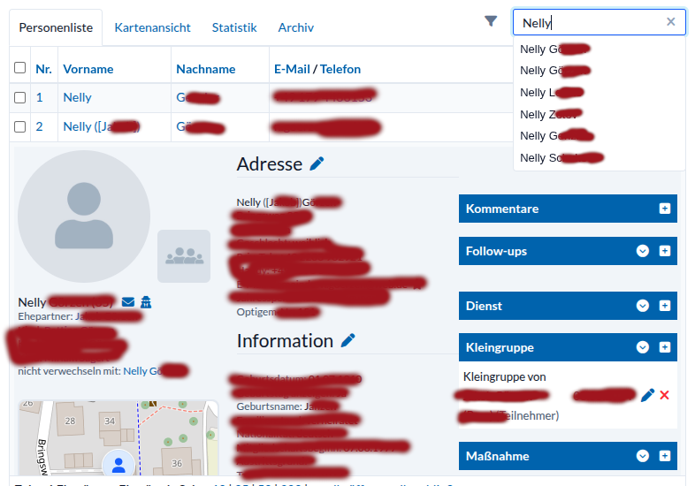695x486 pixels.
Task: Add a new Kommentare entry with plus icon
Action: pos(665,209)
